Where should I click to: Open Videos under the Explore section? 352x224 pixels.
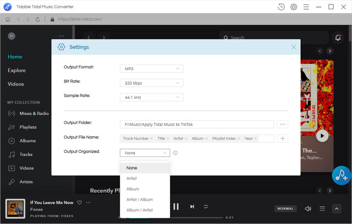pyautogui.click(x=16, y=84)
